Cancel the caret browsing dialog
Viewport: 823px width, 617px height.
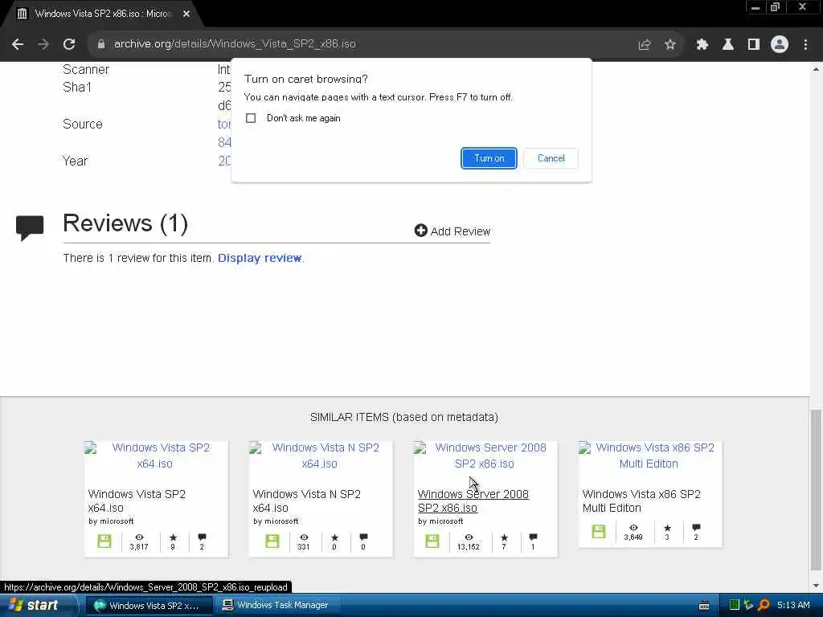[551, 158]
